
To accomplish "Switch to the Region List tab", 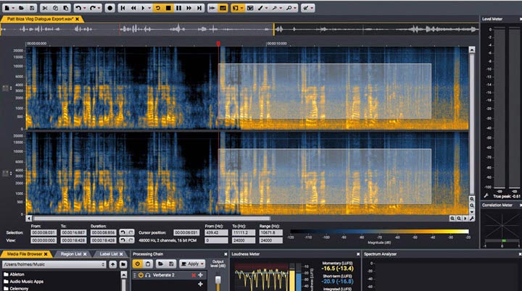I will point(70,254).
